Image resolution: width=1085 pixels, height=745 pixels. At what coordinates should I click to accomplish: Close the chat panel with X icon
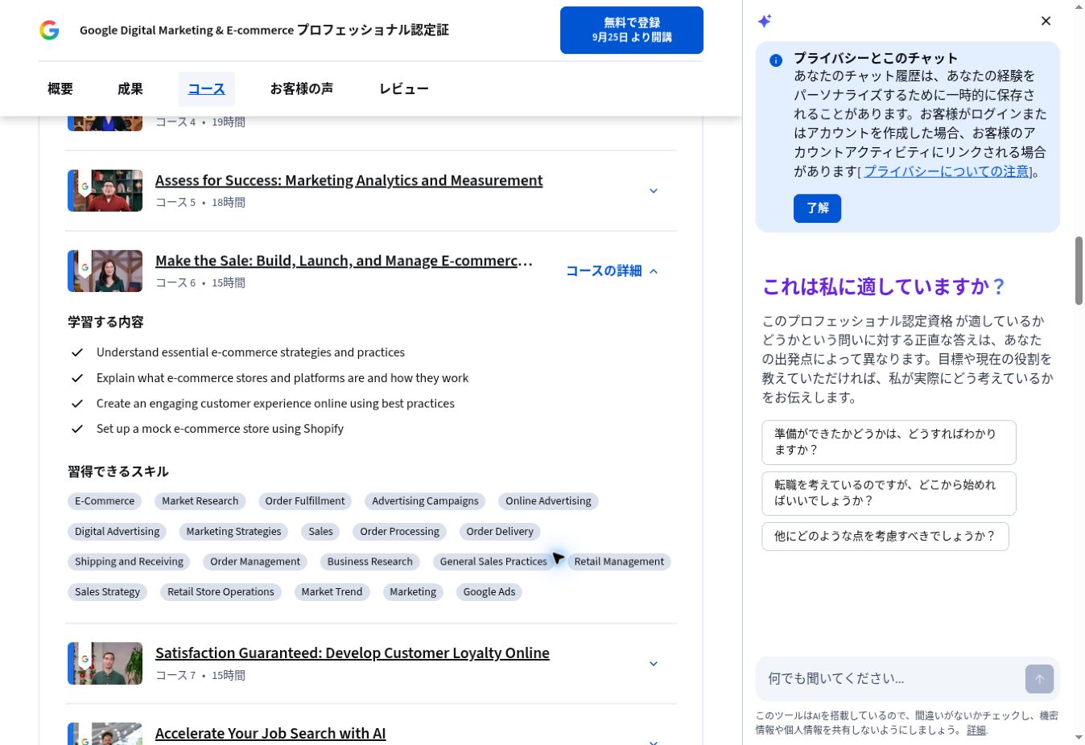pos(1046,21)
